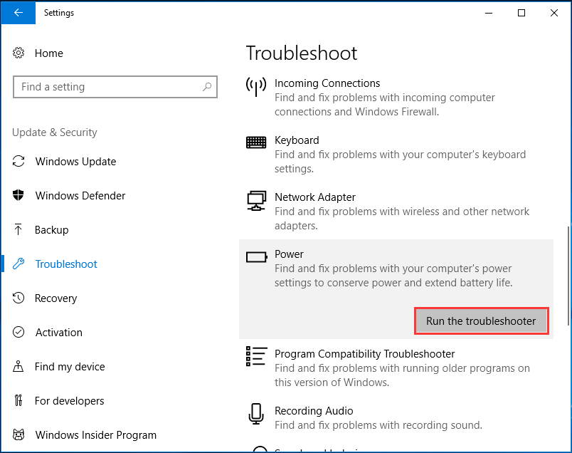Screen dimensions: 572x453
Task: Open For developers settings
Action: click(x=69, y=401)
